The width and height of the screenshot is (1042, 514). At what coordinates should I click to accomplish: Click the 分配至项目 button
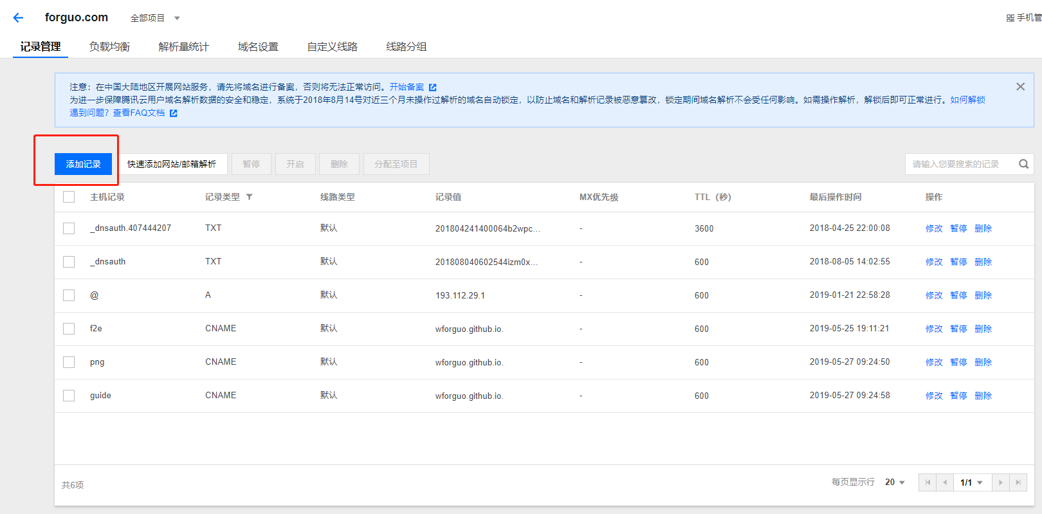[x=396, y=164]
